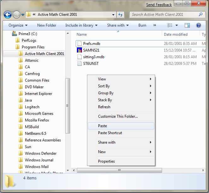The height and width of the screenshot is (193, 209).
Task: Click the folder tree scroll up arrow
Action: 68,33
